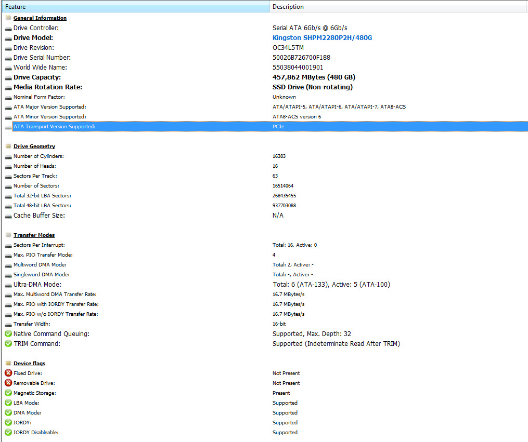
Task: Click the Description column header
Action: click(x=398, y=6)
